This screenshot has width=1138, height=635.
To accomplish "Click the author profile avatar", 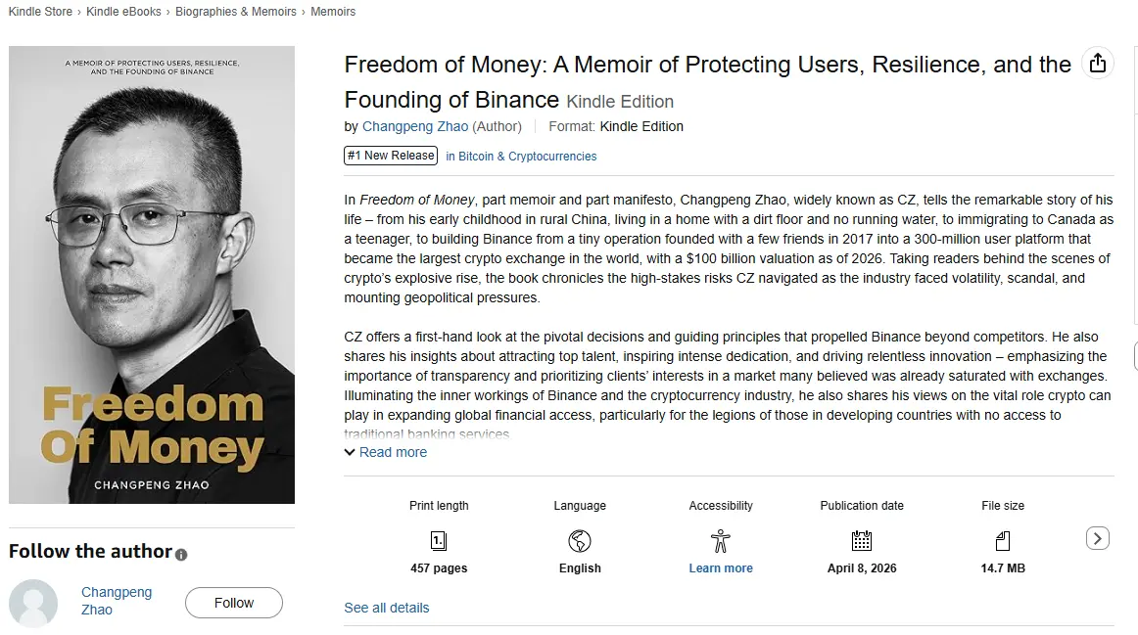I will tap(33, 603).
